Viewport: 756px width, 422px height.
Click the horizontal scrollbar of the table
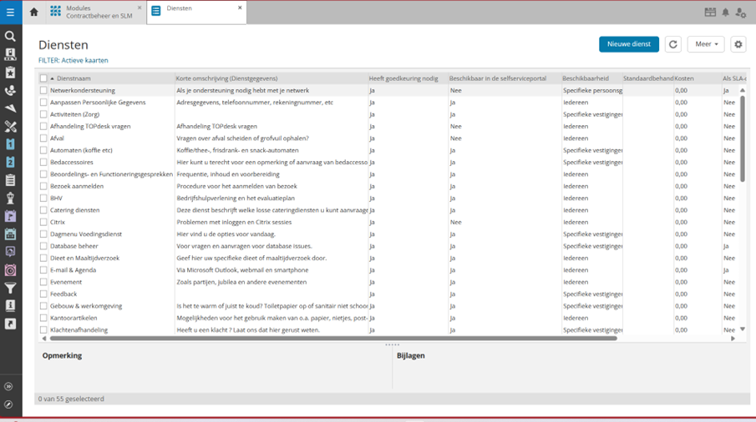[334, 339]
